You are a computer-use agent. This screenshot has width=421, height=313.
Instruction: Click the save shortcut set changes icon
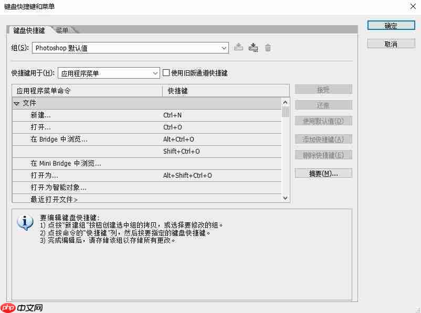coord(253,47)
